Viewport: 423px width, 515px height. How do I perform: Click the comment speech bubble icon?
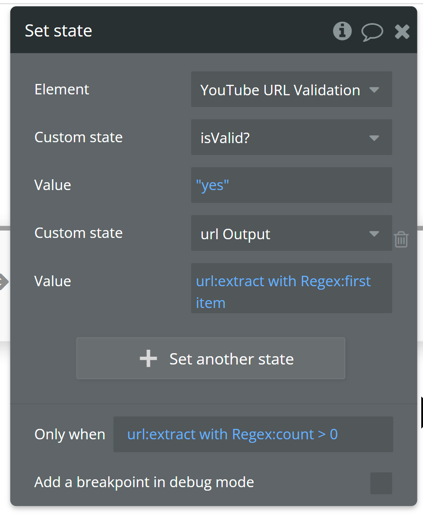(372, 32)
